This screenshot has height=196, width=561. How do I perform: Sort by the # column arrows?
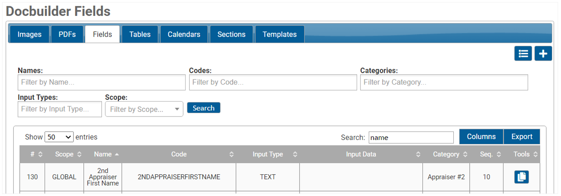(x=40, y=154)
